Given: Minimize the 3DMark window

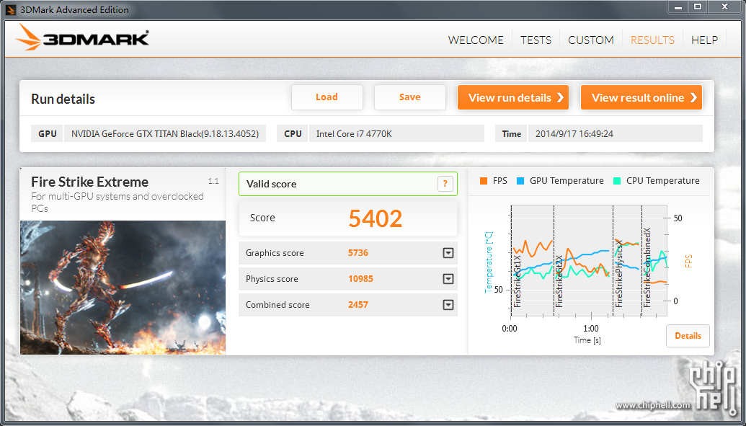Looking at the screenshot, I should [678, 7].
